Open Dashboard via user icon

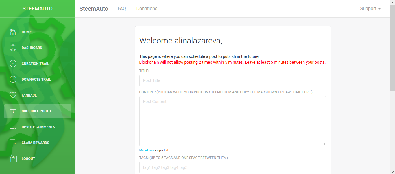tap(13, 48)
